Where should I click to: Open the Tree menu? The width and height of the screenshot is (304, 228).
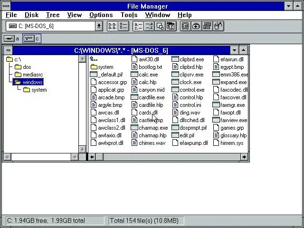tap(53, 15)
